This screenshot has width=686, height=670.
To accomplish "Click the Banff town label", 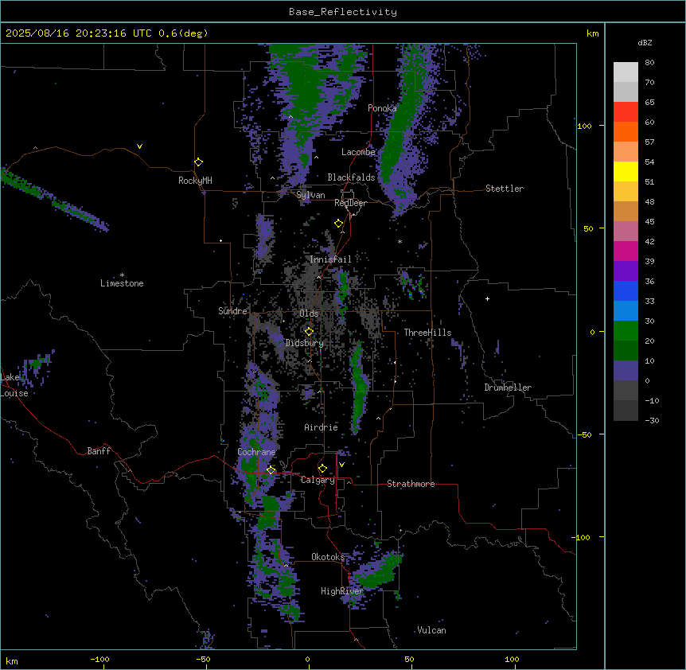I will click(99, 451).
